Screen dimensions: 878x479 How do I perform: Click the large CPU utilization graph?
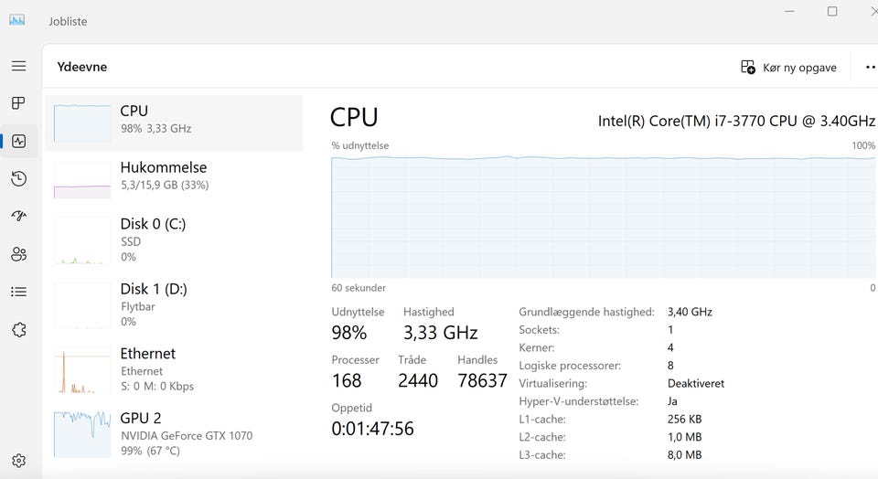(x=603, y=217)
